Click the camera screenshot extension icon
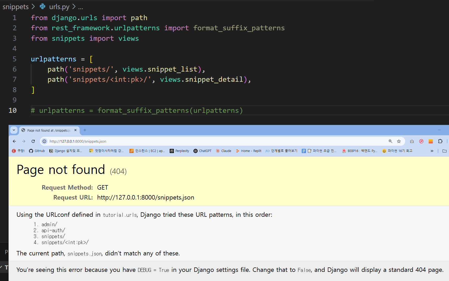 click(x=412, y=141)
